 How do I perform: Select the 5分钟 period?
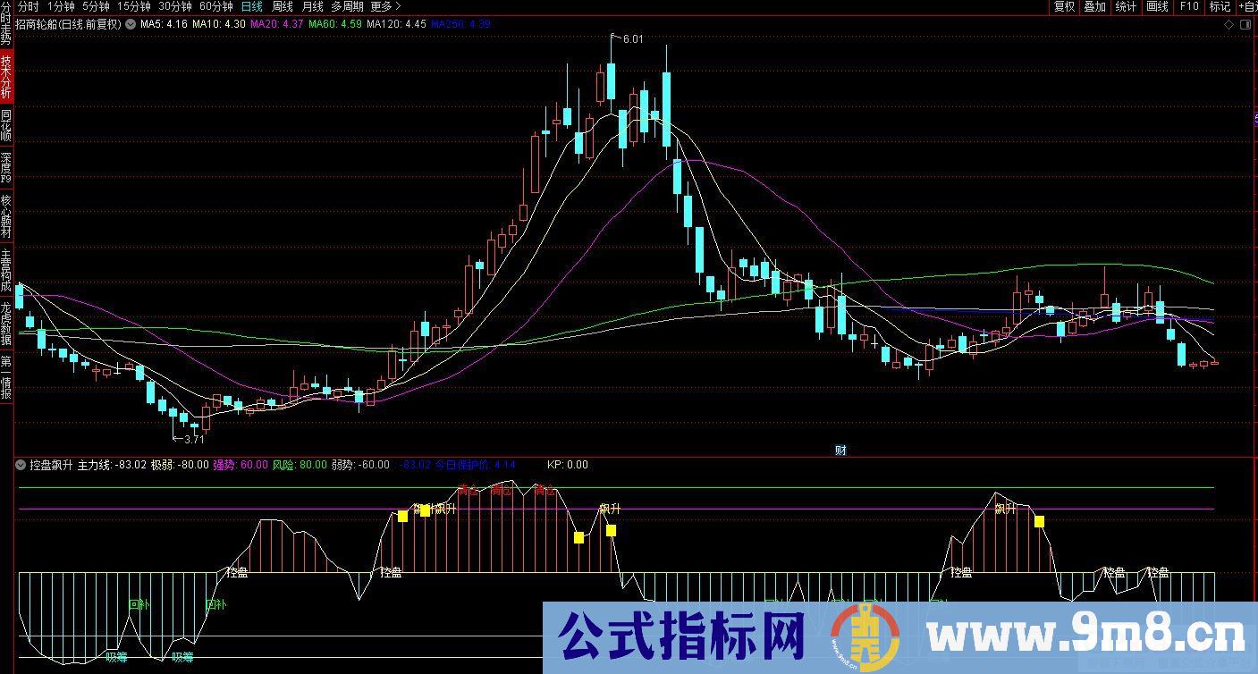click(x=96, y=6)
